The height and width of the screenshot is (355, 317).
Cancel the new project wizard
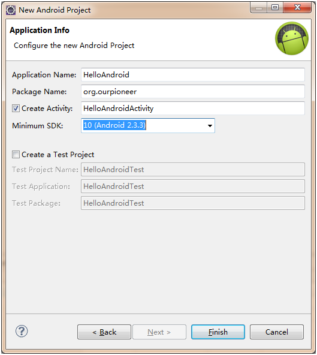pyautogui.click(x=277, y=332)
